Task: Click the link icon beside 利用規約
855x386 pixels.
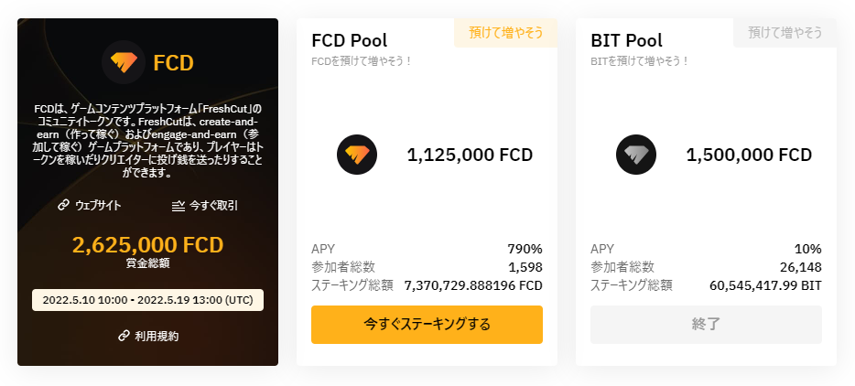Action: [x=124, y=336]
